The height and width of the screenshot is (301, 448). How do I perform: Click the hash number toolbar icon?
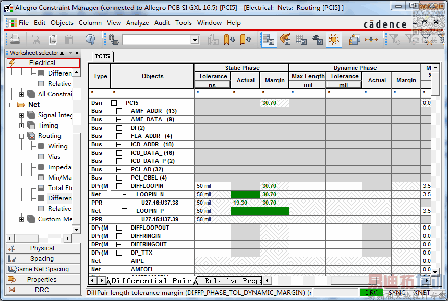click(318, 40)
